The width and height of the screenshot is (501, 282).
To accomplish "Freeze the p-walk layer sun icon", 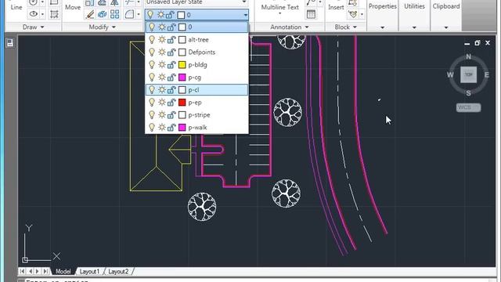I will coord(162,128).
